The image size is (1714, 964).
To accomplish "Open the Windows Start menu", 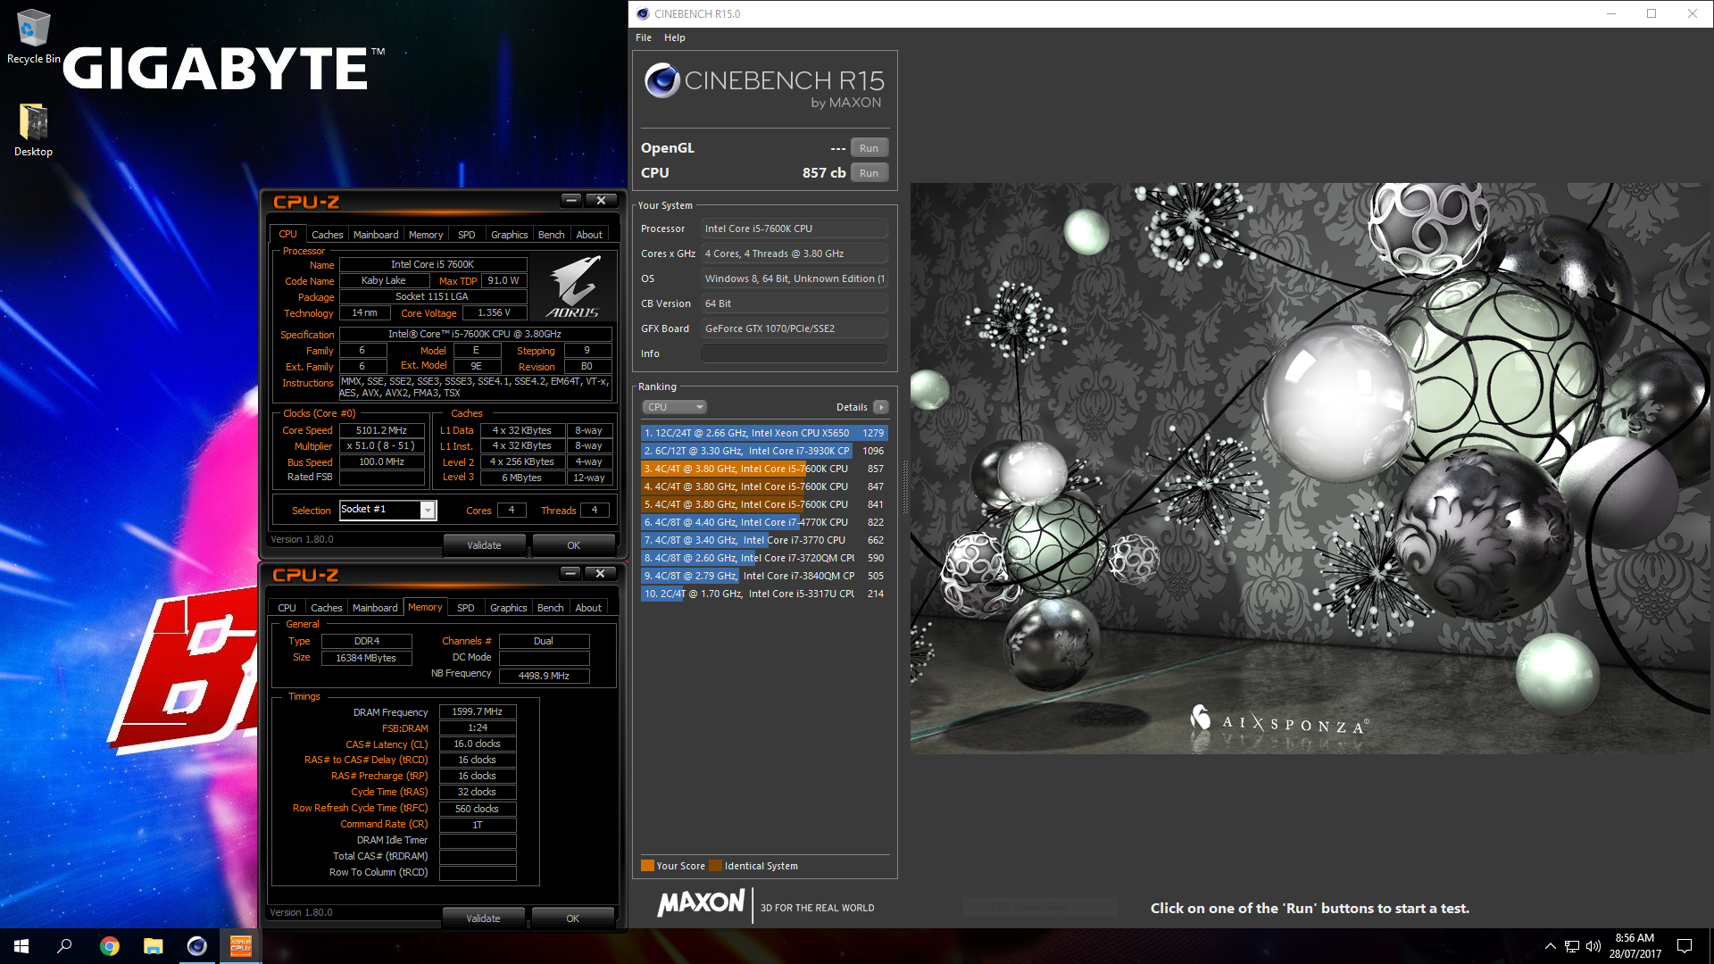I will point(21,946).
